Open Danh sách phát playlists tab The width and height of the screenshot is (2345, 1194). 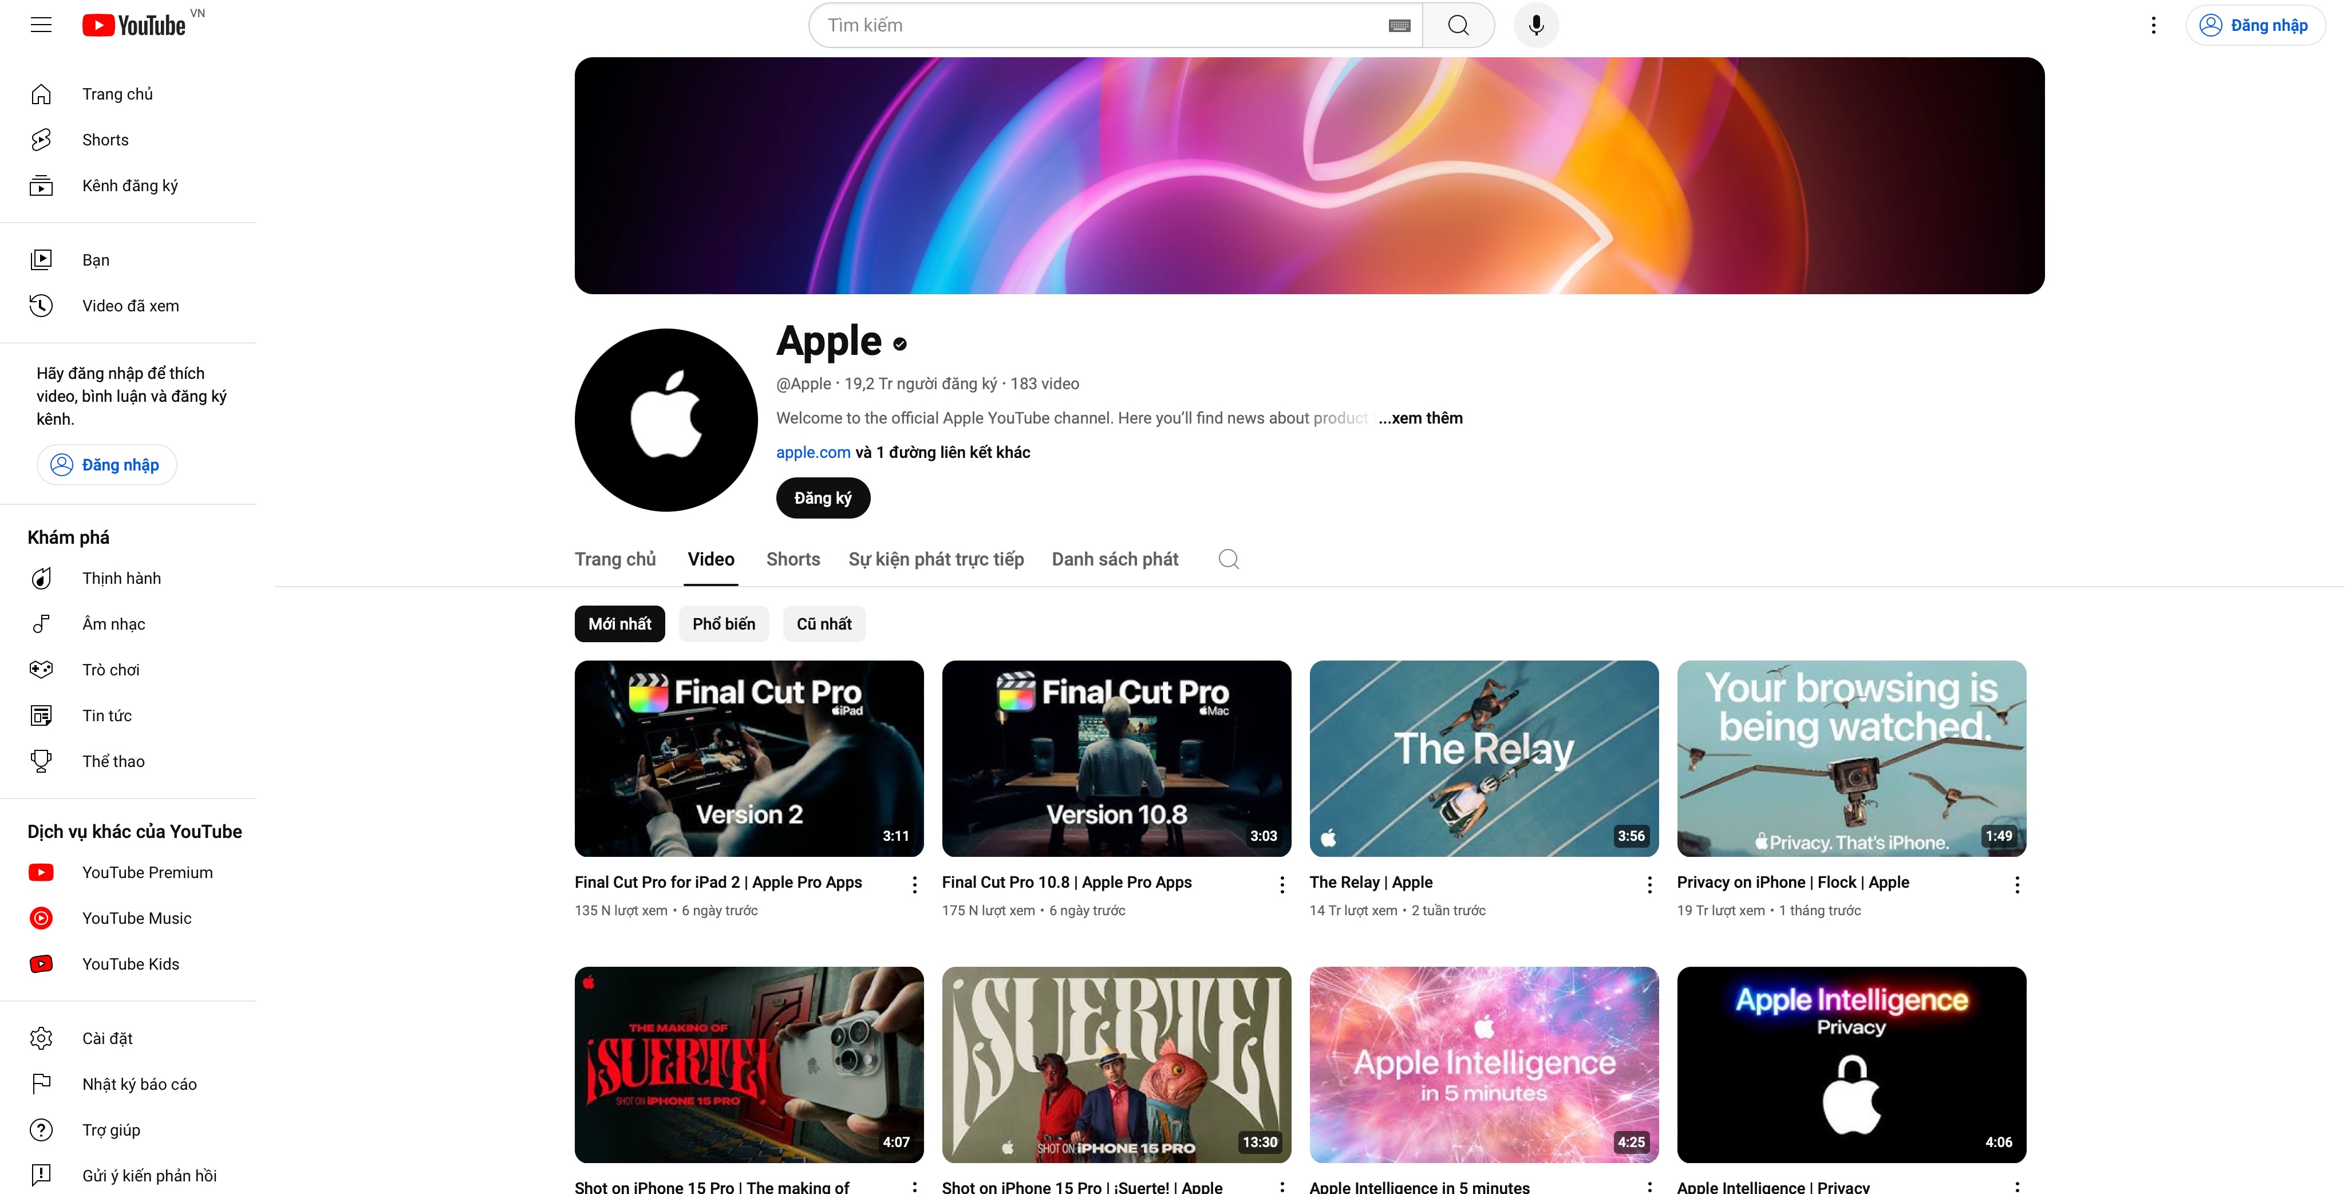point(1115,559)
